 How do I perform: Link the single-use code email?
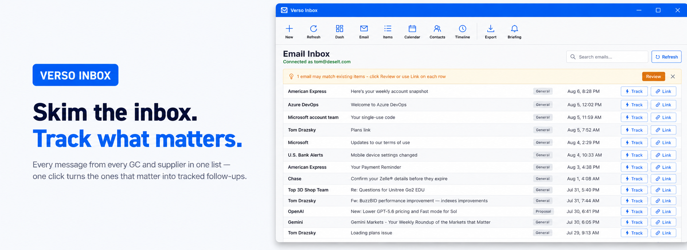[x=663, y=117]
